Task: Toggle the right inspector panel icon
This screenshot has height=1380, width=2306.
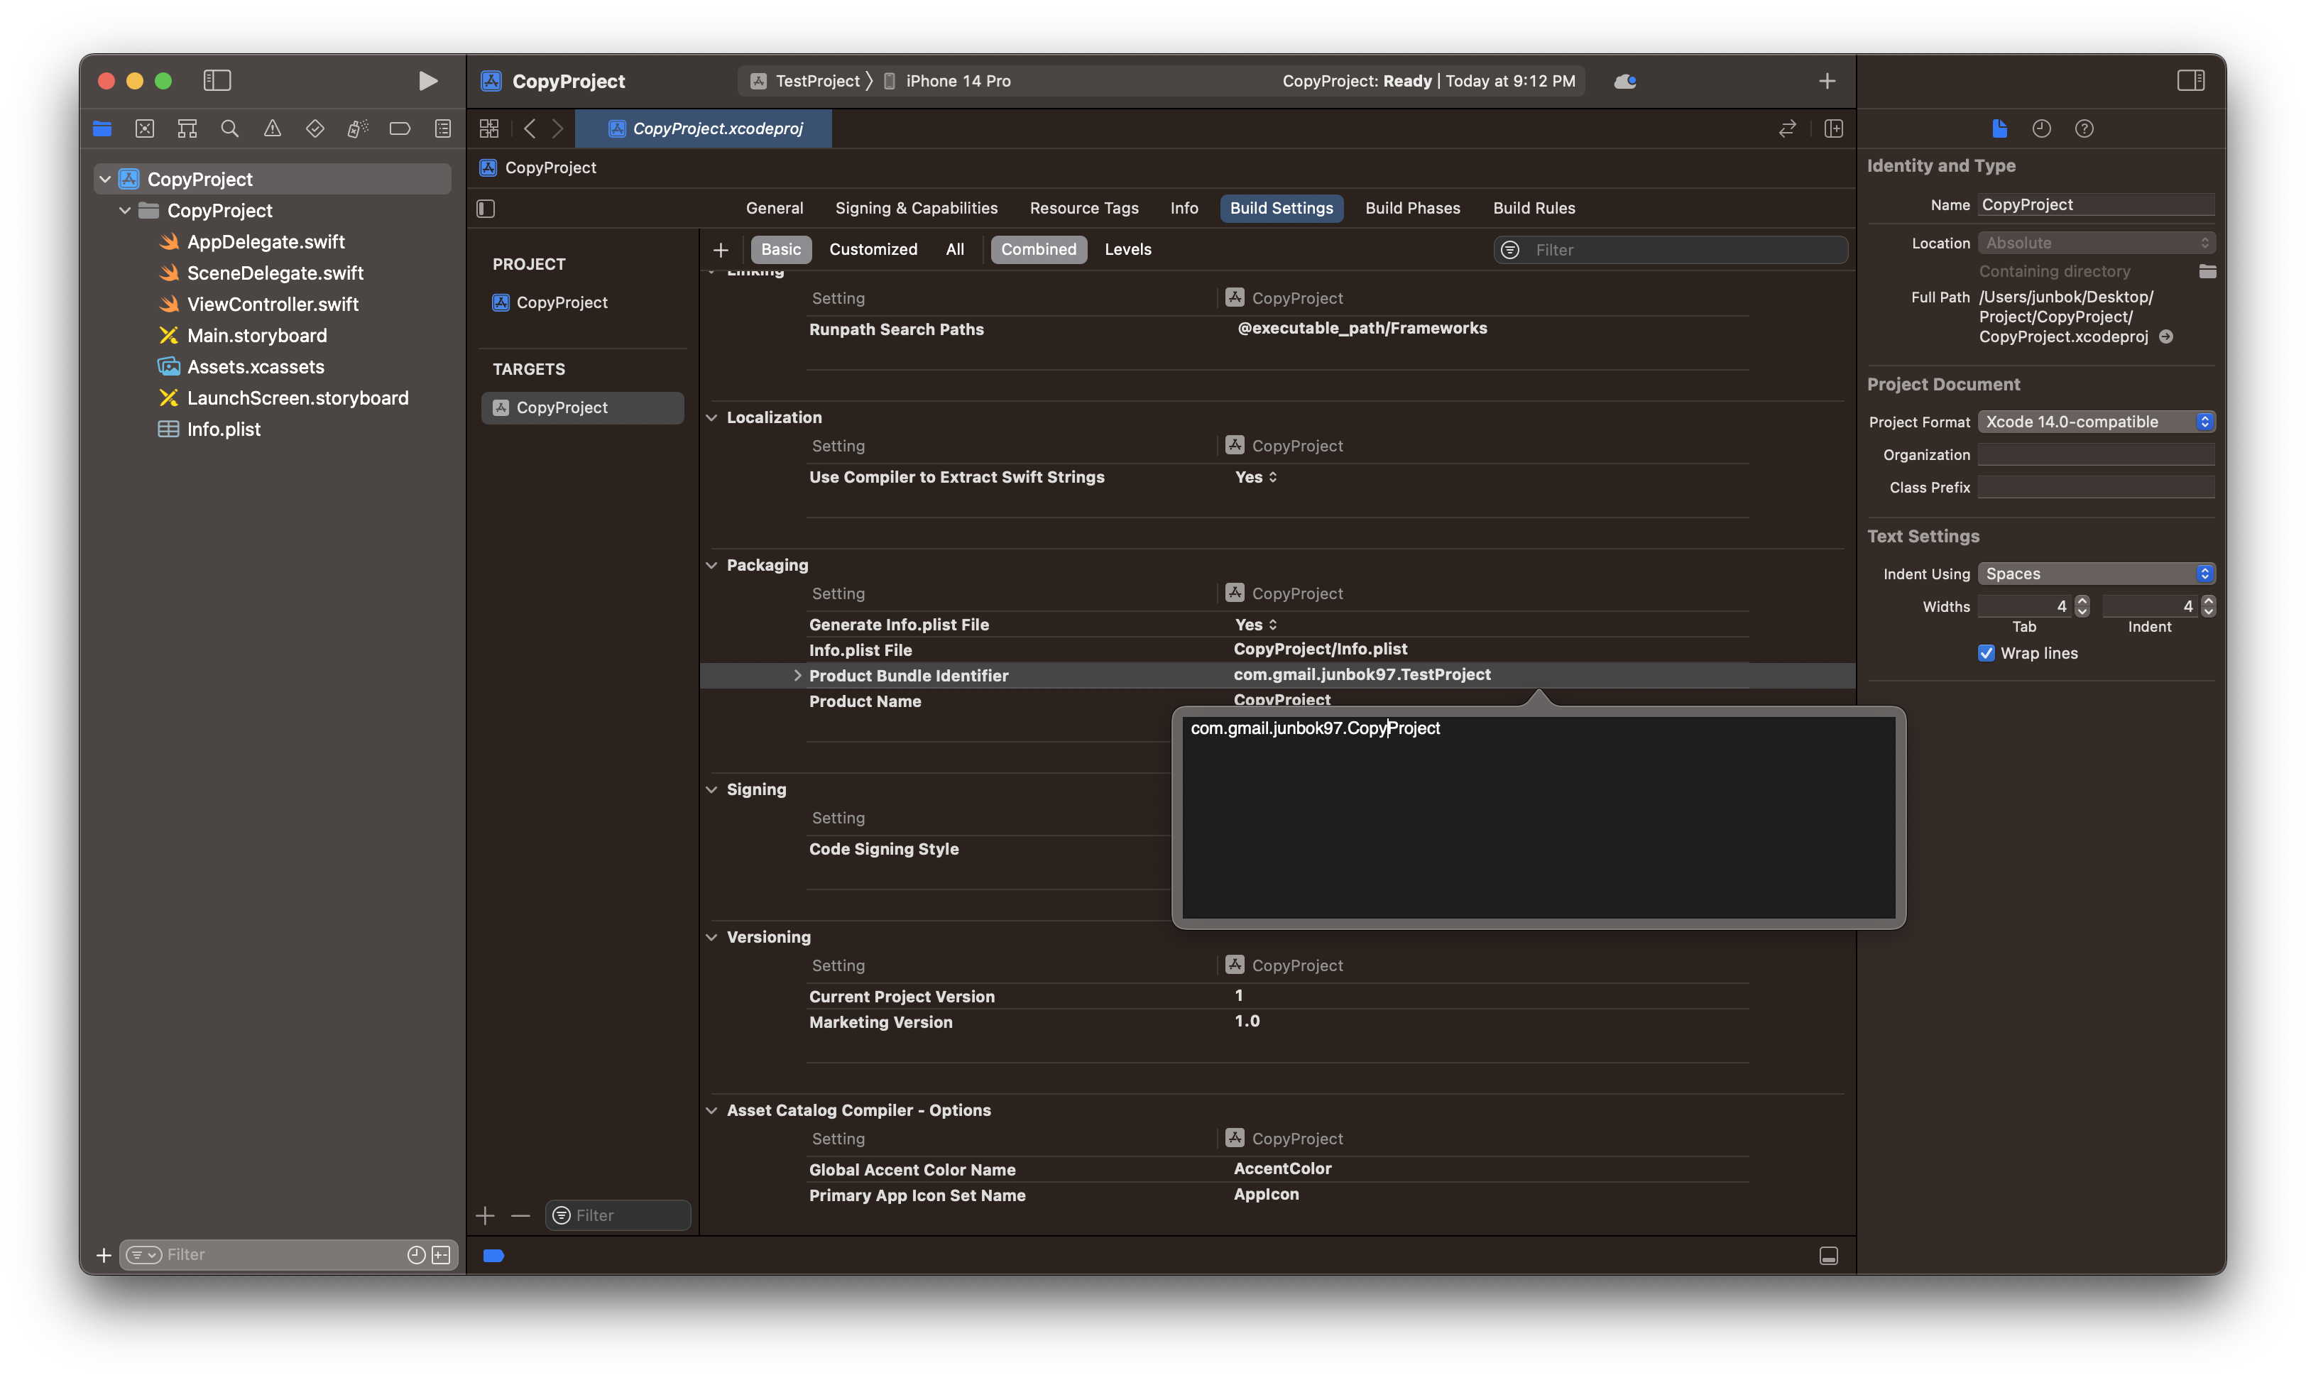Action: (x=2190, y=81)
